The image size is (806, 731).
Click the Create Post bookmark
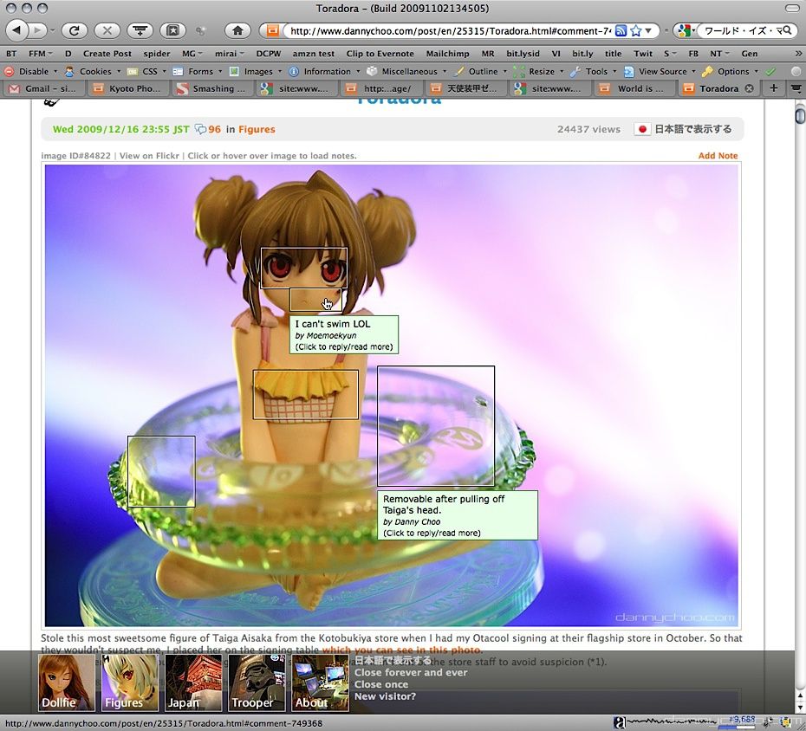pos(107,54)
